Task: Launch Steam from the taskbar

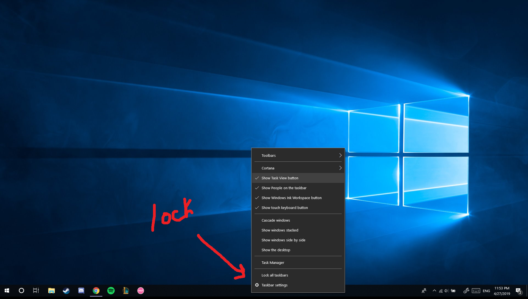Action: point(66,290)
